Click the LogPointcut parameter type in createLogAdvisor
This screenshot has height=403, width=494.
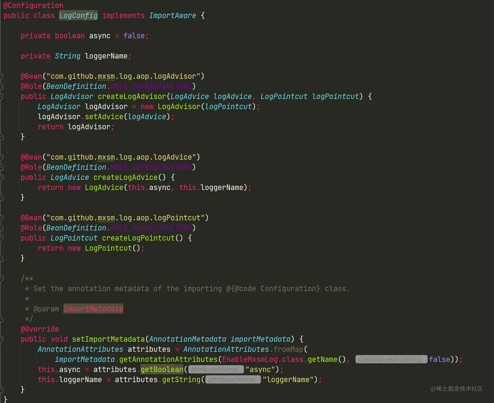pos(284,97)
